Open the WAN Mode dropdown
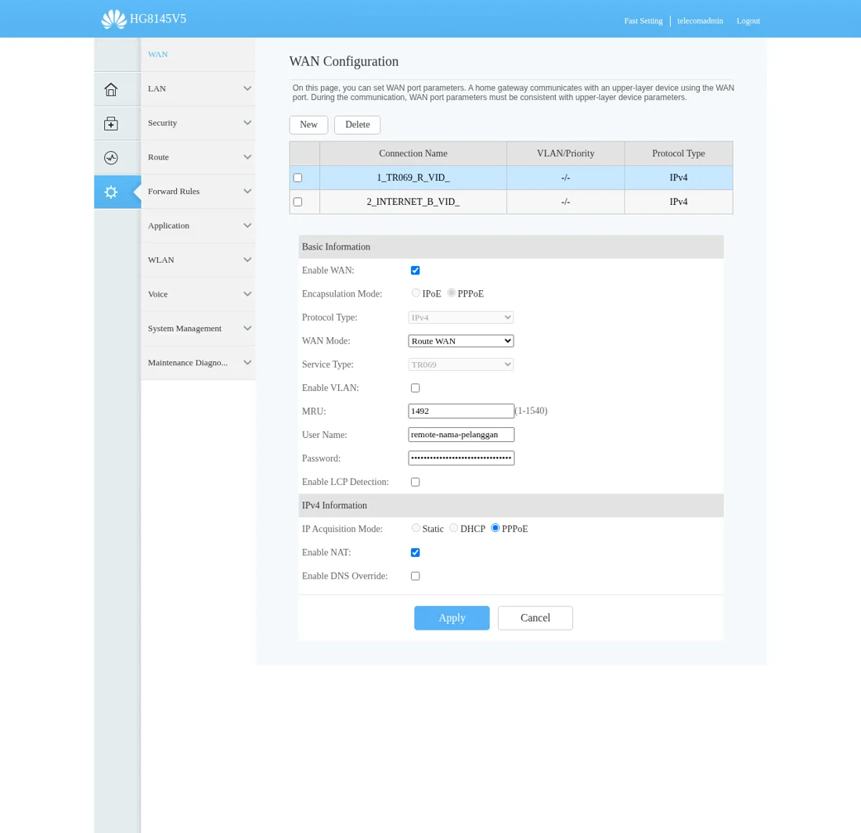Image resolution: width=861 pixels, height=833 pixels. [461, 341]
